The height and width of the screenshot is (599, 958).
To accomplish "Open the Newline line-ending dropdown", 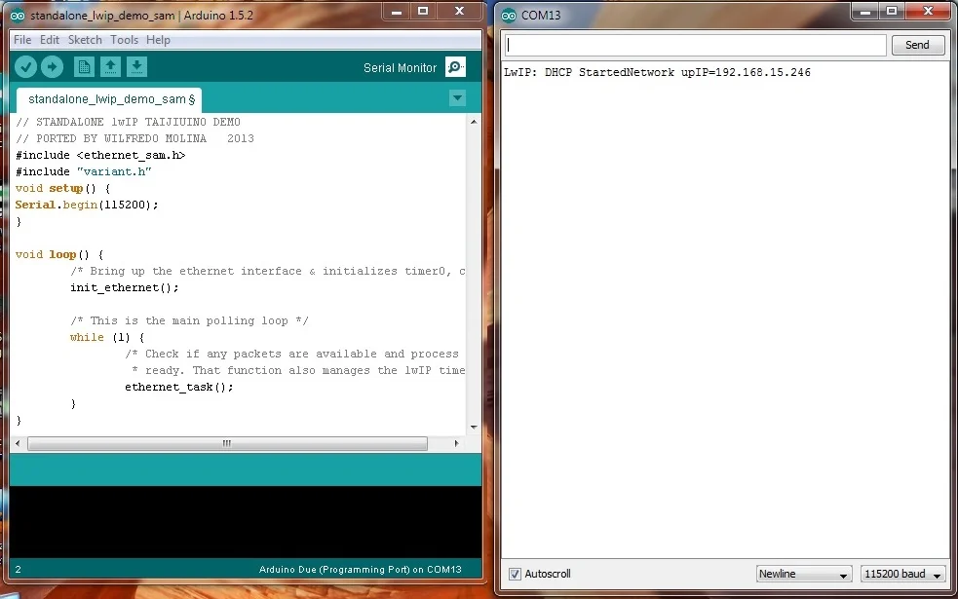I will click(803, 574).
